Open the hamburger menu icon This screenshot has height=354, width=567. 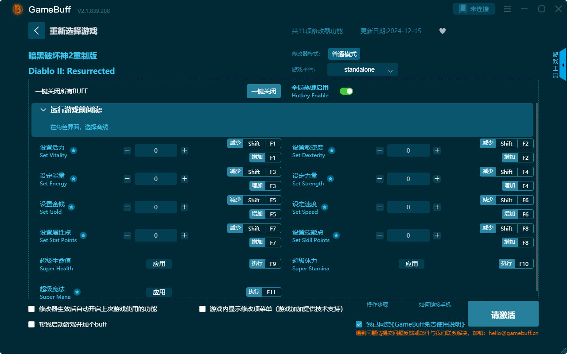(508, 9)
